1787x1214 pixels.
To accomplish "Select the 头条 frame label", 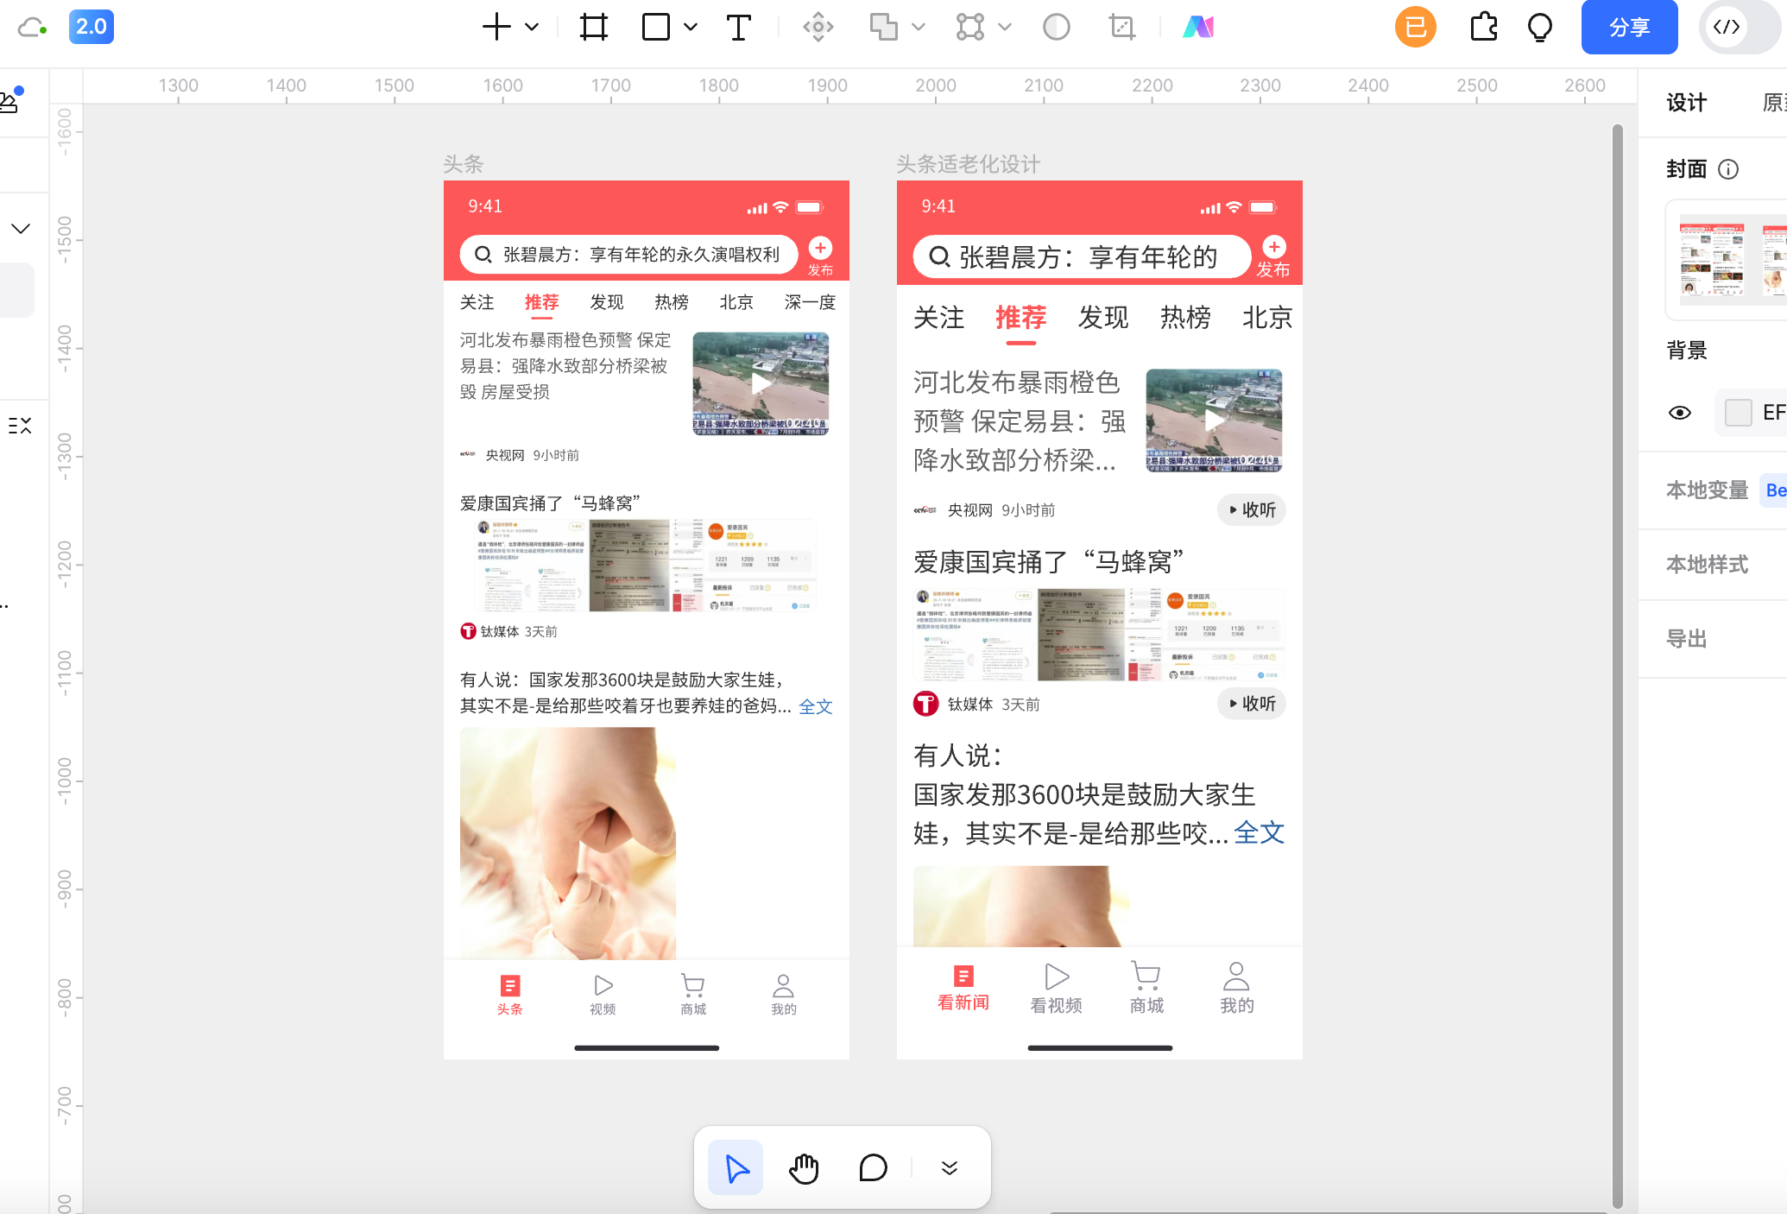I will (x=463, y=164).
